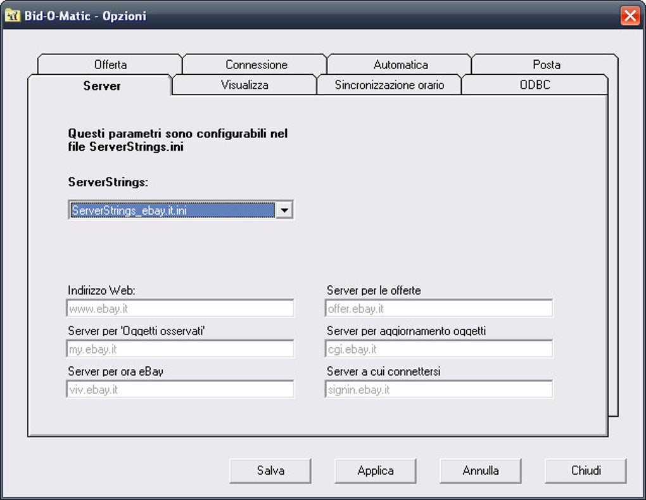Close the Opzioni dialog window
646x500 pixels.
click(630, 16)
